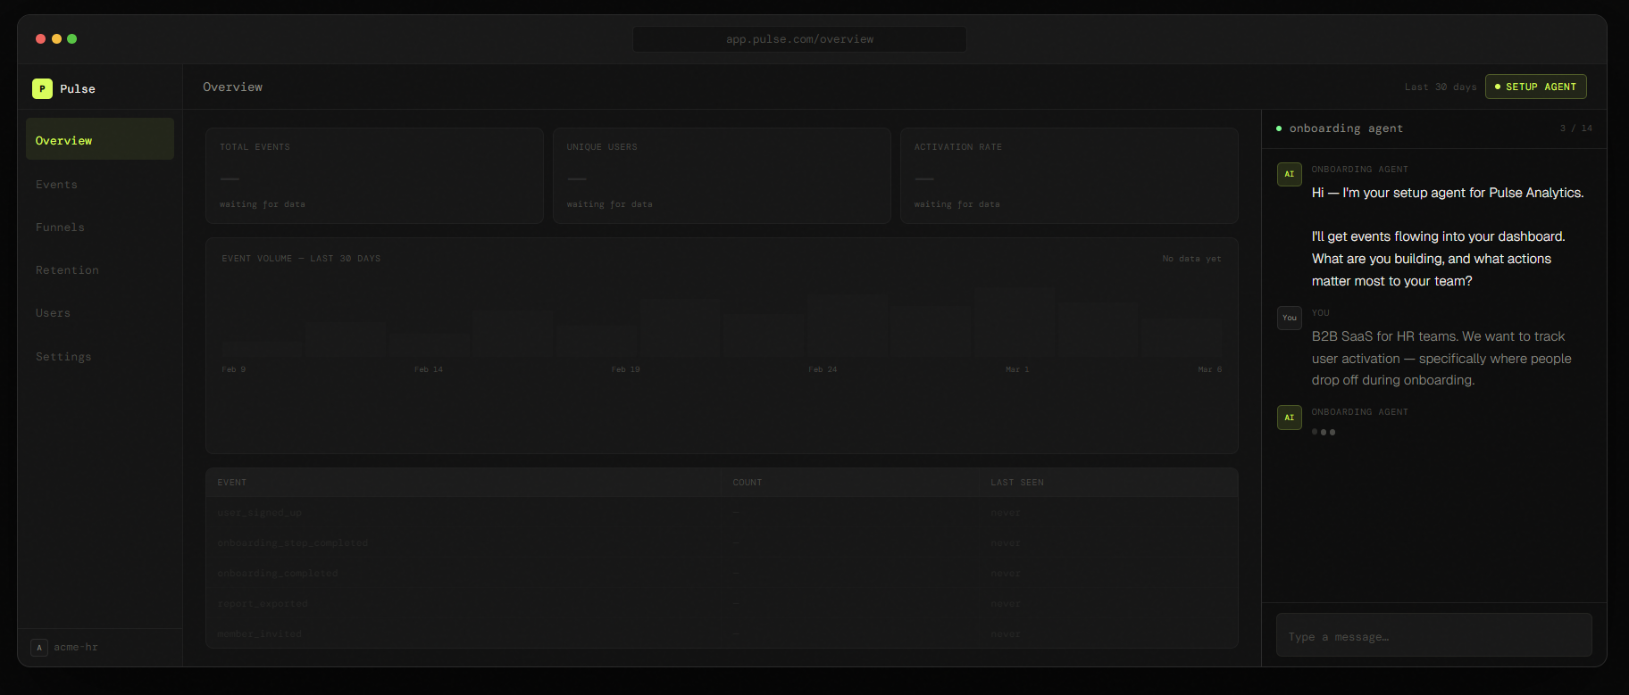Click the COUNT column header
Viewport: 1629px width, 695px height.
click(x=748, y=483)
